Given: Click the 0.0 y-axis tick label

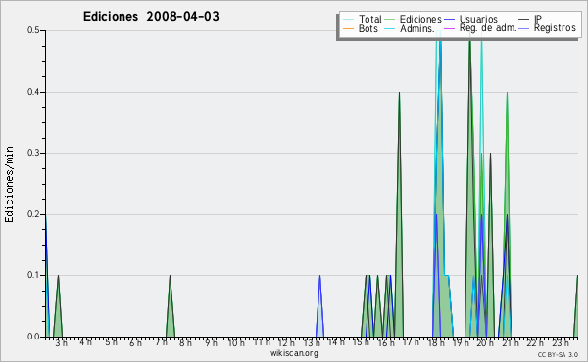Looking at the screenshot, I should point(33,337).
